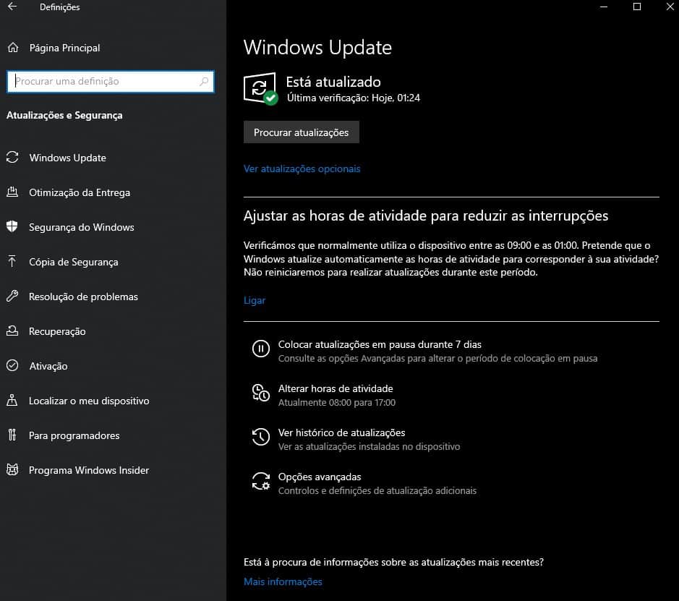This screenshot has width=679, height=601.
Task: Click the Otimização da Entrega icon
Action: coord(12,192)
